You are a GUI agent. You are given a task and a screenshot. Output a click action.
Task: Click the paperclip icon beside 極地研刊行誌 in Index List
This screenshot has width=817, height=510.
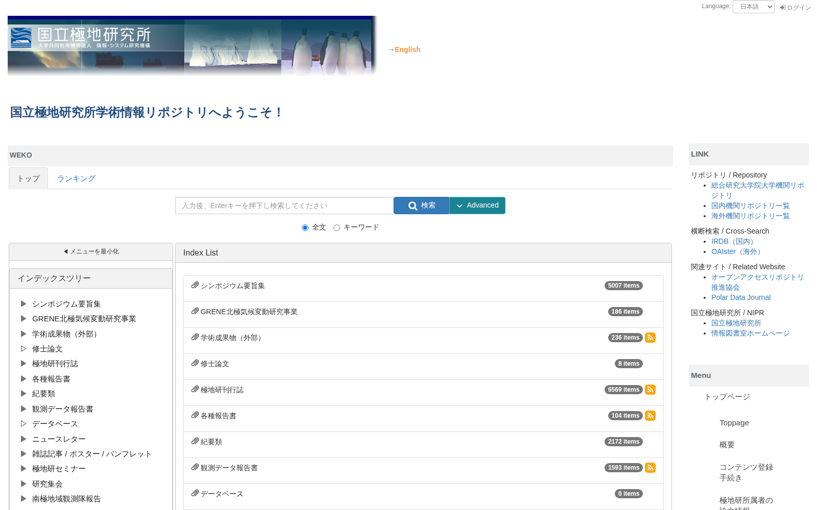195,389
